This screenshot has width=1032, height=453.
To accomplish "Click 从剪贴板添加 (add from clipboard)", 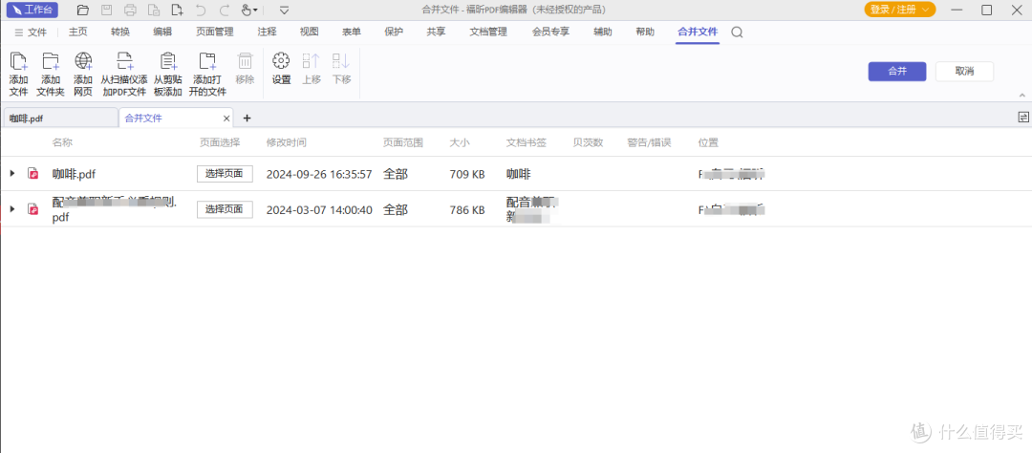I will [168, 75].
